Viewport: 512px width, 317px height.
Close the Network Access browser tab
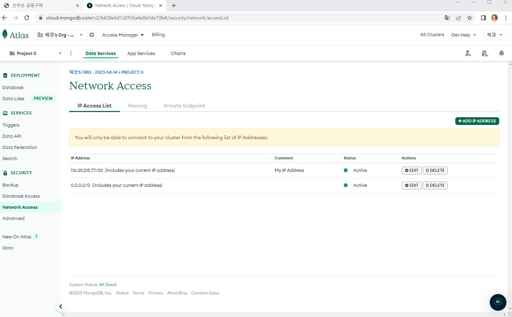click(x=161, y=6)
